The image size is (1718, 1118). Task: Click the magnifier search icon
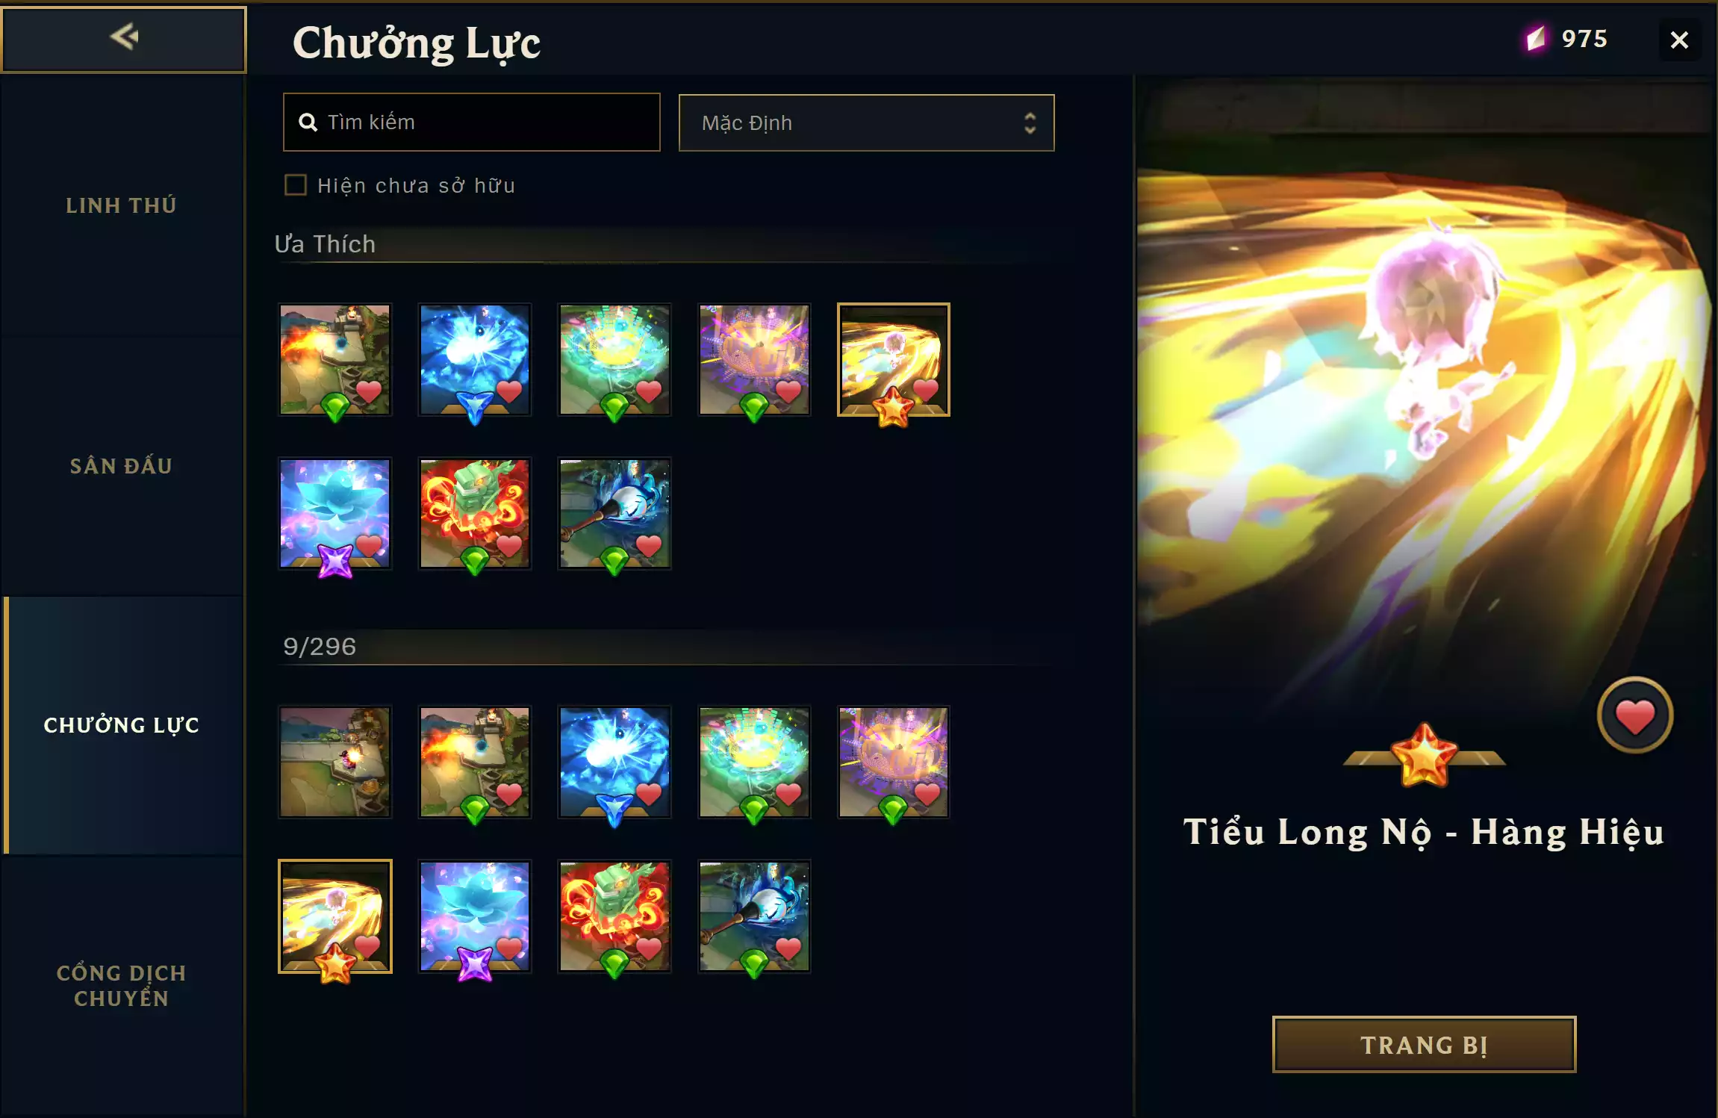click(308, 122)
